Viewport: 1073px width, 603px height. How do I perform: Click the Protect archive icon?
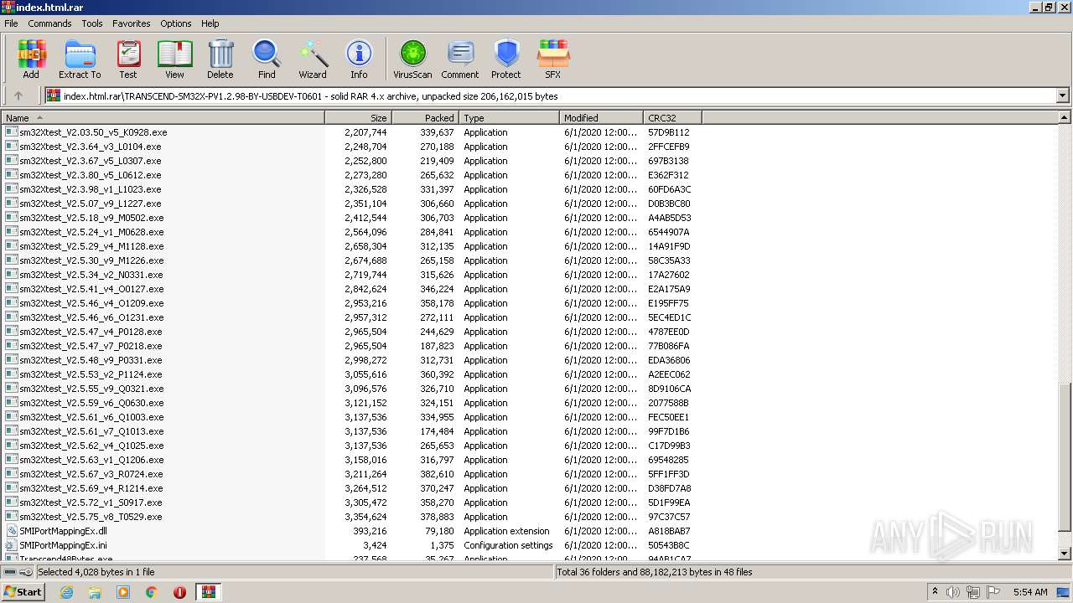[x=506, y=59]
